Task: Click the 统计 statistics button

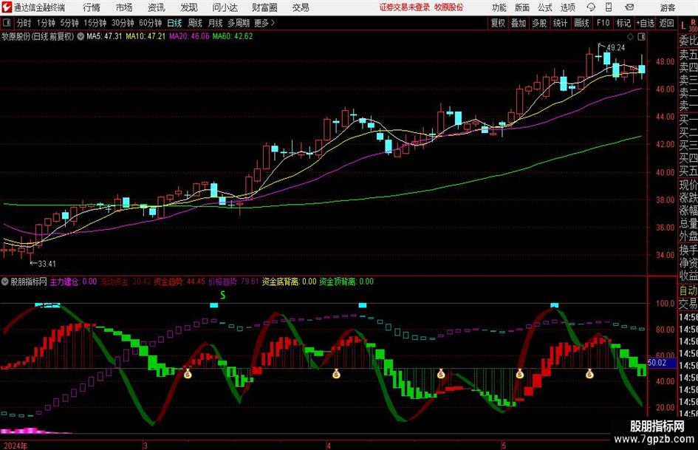Action: click(561, 23)
